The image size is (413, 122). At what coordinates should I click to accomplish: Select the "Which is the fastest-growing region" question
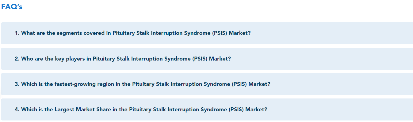point(143,84)
